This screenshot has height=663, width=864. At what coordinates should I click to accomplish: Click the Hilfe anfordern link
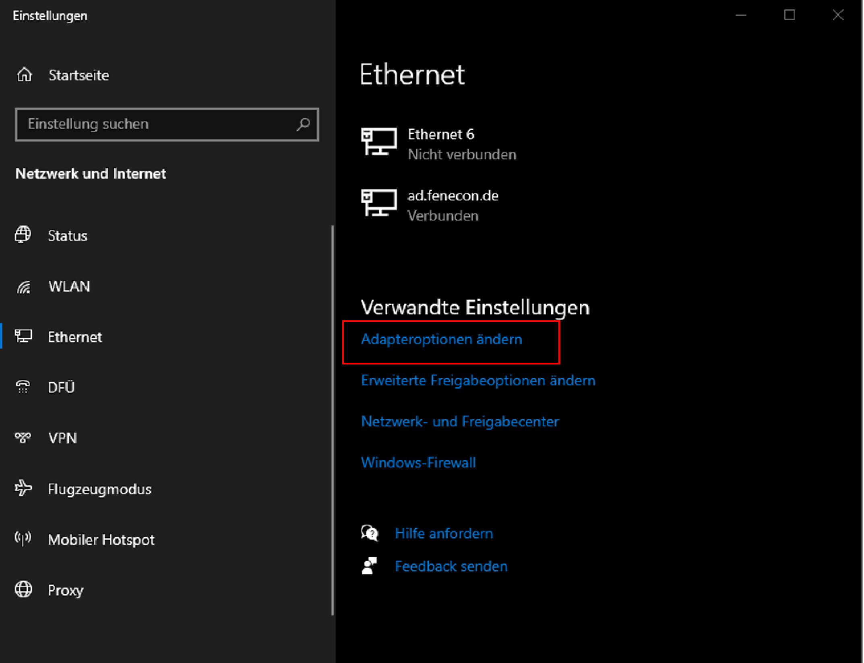pyautogui.click(x=444, y=533)
